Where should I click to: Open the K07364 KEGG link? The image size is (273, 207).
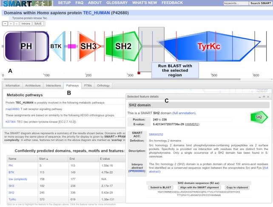click(x=11, y=122)
